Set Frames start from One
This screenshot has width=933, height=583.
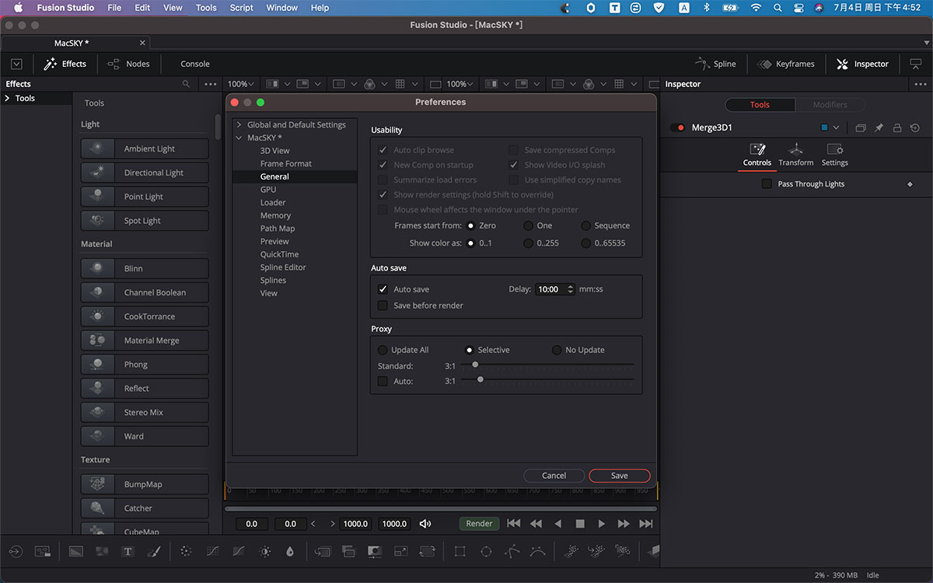tap(529, 225)
